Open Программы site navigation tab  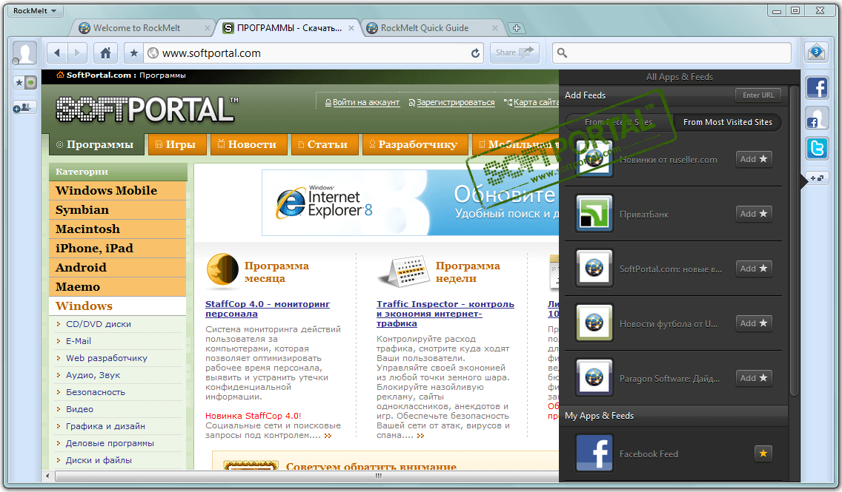(95, 144)
